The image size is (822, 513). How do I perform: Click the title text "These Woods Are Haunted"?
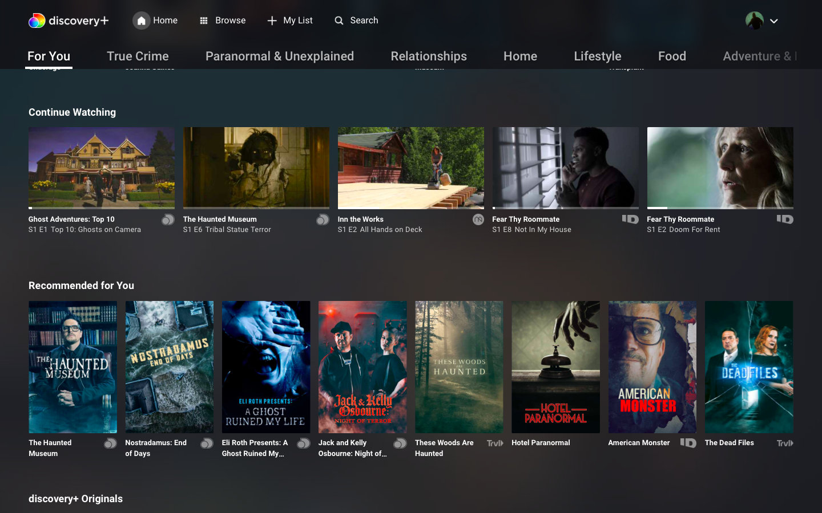[x=444, y=448]
